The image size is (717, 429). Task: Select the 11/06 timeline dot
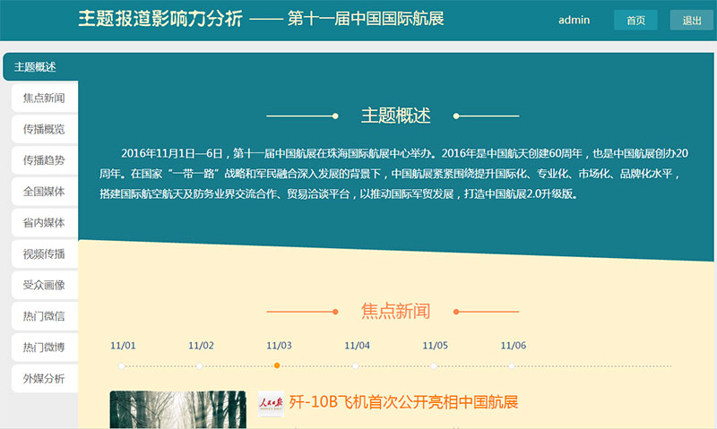click(x=512, y=366)
